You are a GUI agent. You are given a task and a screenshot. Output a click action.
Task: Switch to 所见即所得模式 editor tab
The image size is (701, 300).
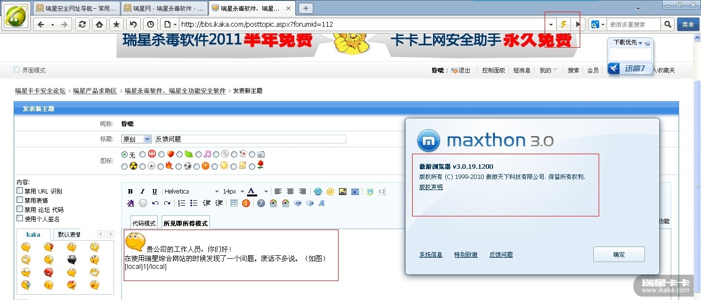pos(186,223)
